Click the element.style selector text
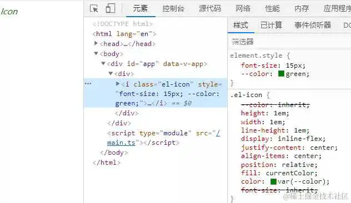Viewport: 351px width, 203px height. (256, 55)
